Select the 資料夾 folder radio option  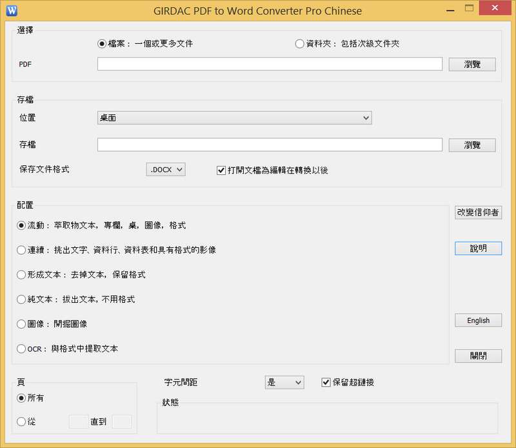tap(299, 44)
